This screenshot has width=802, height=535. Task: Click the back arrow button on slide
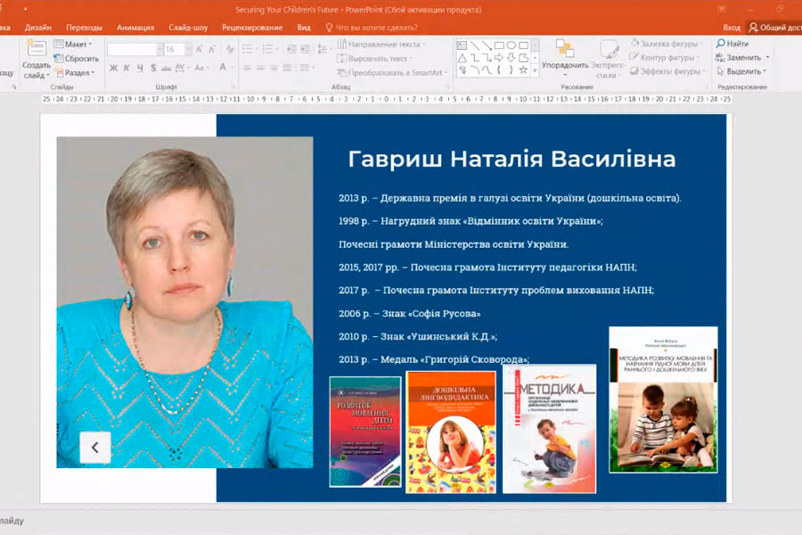(95, 447)
